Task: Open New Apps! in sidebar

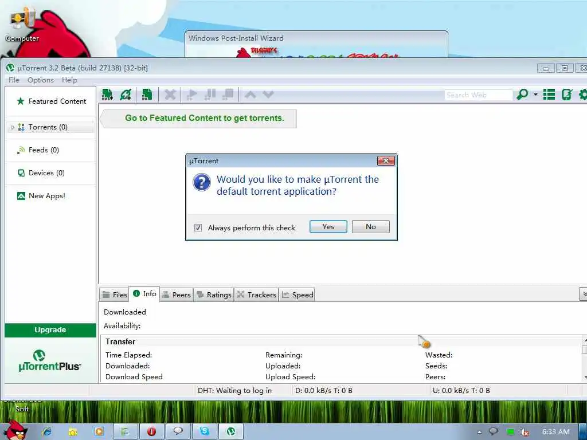Action: [50, 196]
